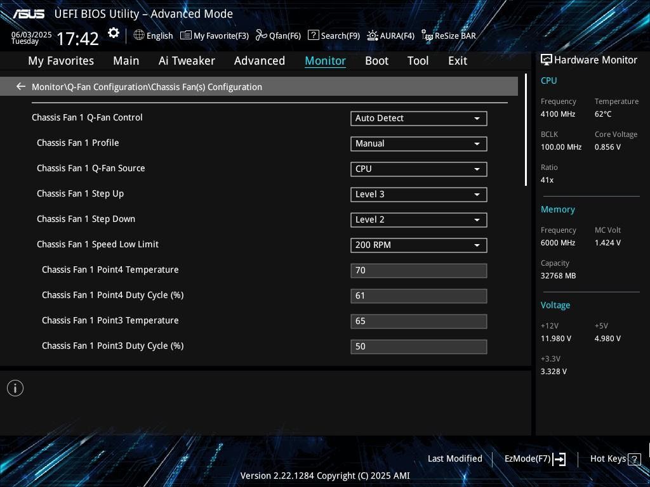Click the globe language icon

click(139, 36)
